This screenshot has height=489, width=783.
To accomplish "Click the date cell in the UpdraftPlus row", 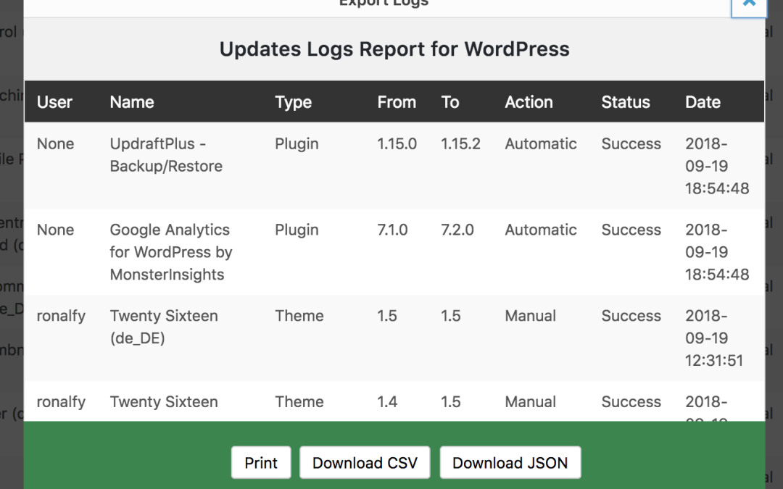I will click(717, 166).
